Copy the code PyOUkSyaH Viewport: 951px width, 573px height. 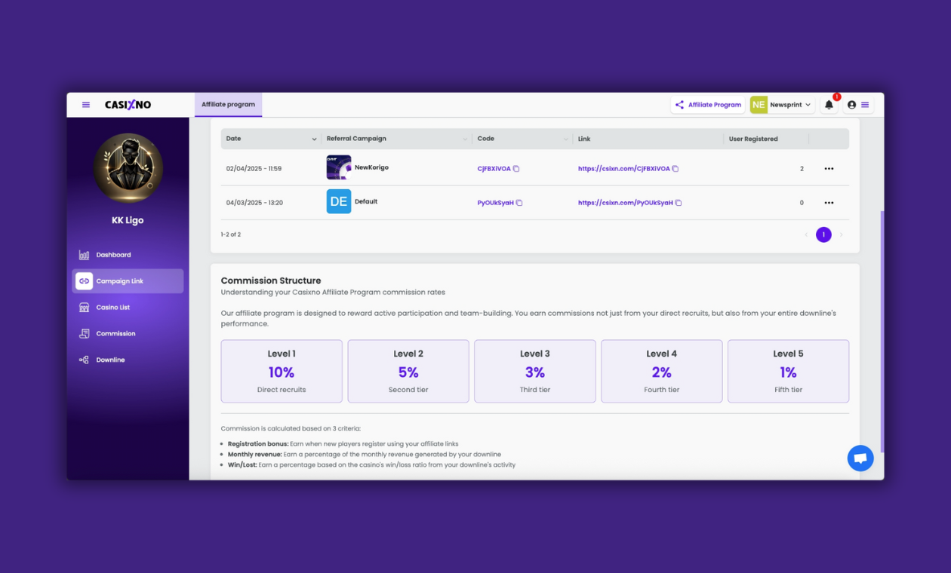[x=519, y=203]
